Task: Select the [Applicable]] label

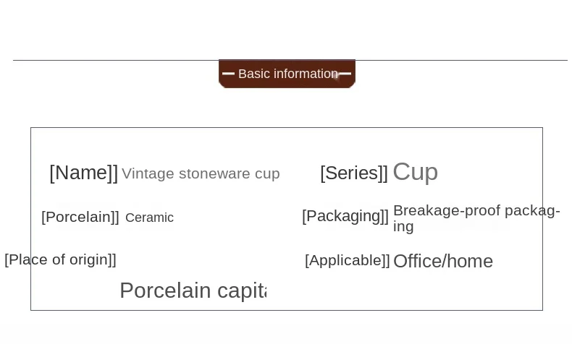Action: 348,261
